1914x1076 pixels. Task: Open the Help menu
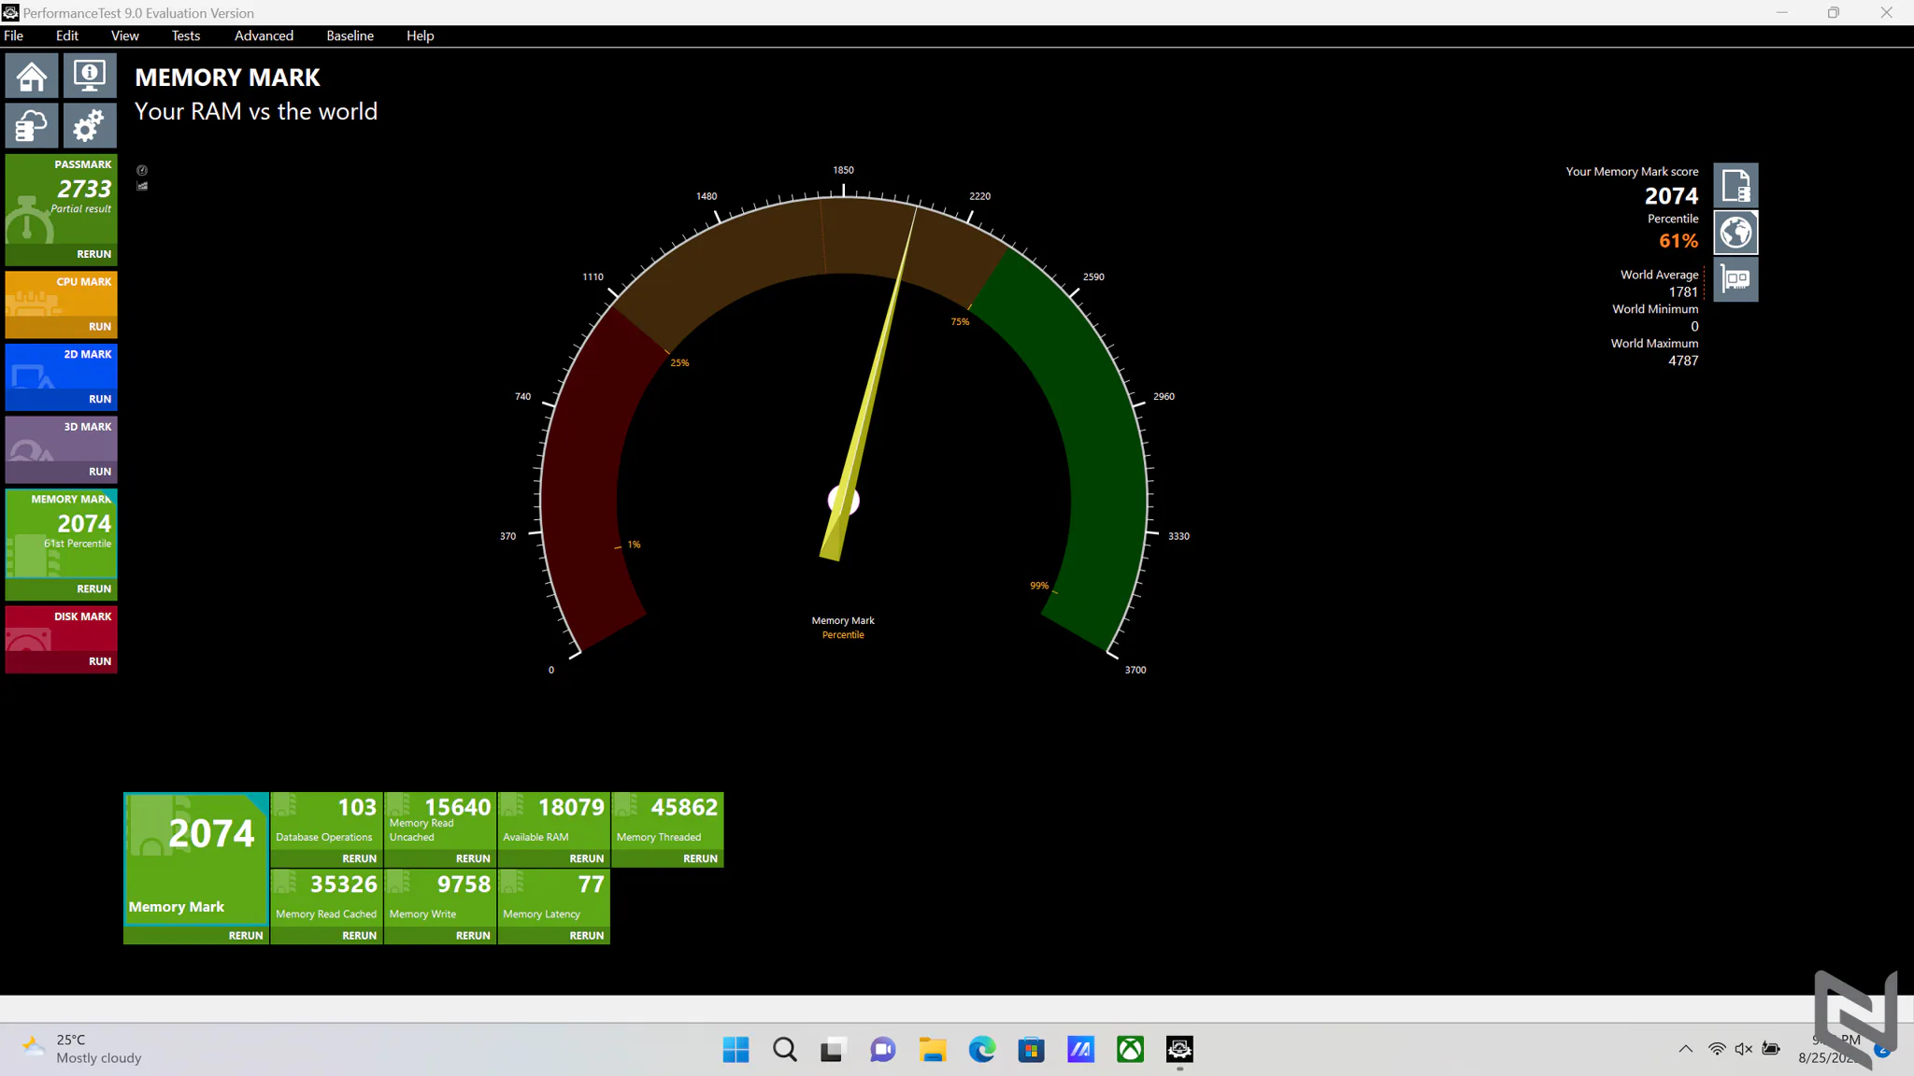(x=421, y=35)
